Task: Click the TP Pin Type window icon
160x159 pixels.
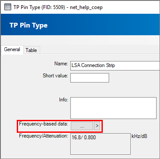Action: [x=8, y=7]
